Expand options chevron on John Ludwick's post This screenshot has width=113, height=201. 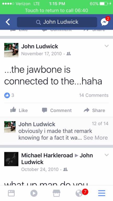[x=107, y=46]
